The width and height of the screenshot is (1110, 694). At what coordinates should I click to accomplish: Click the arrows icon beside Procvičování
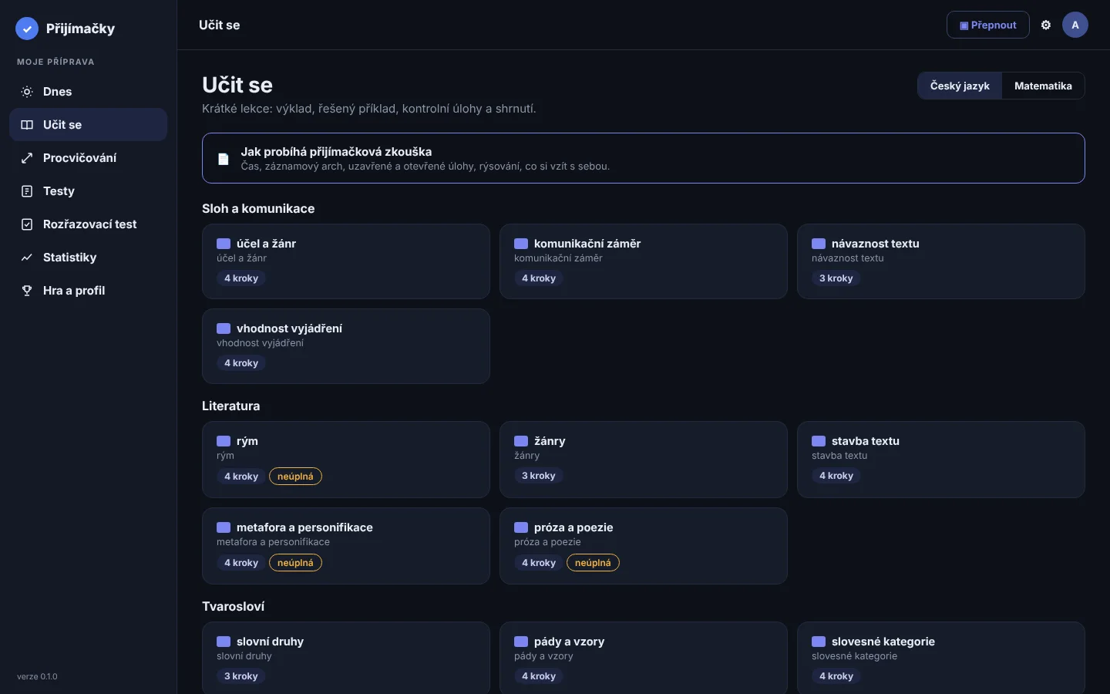pos(27,158)
